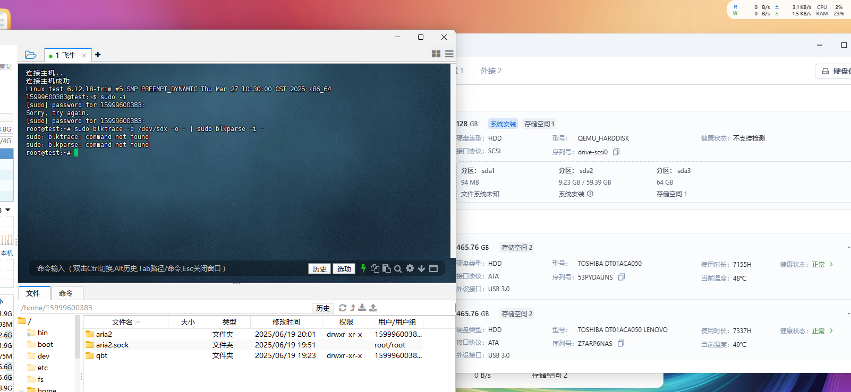
Task: Select the fs folder in tree
Action: click(x=36, y=379)
